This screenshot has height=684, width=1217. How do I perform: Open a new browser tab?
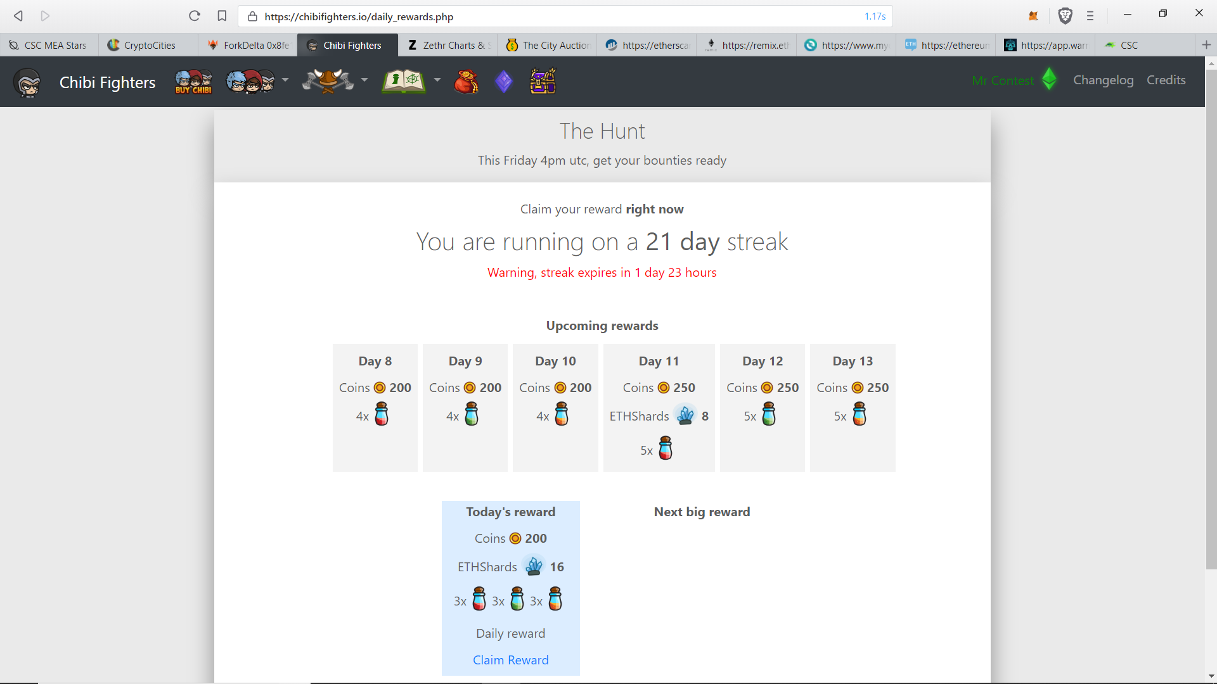[1206, 45]
